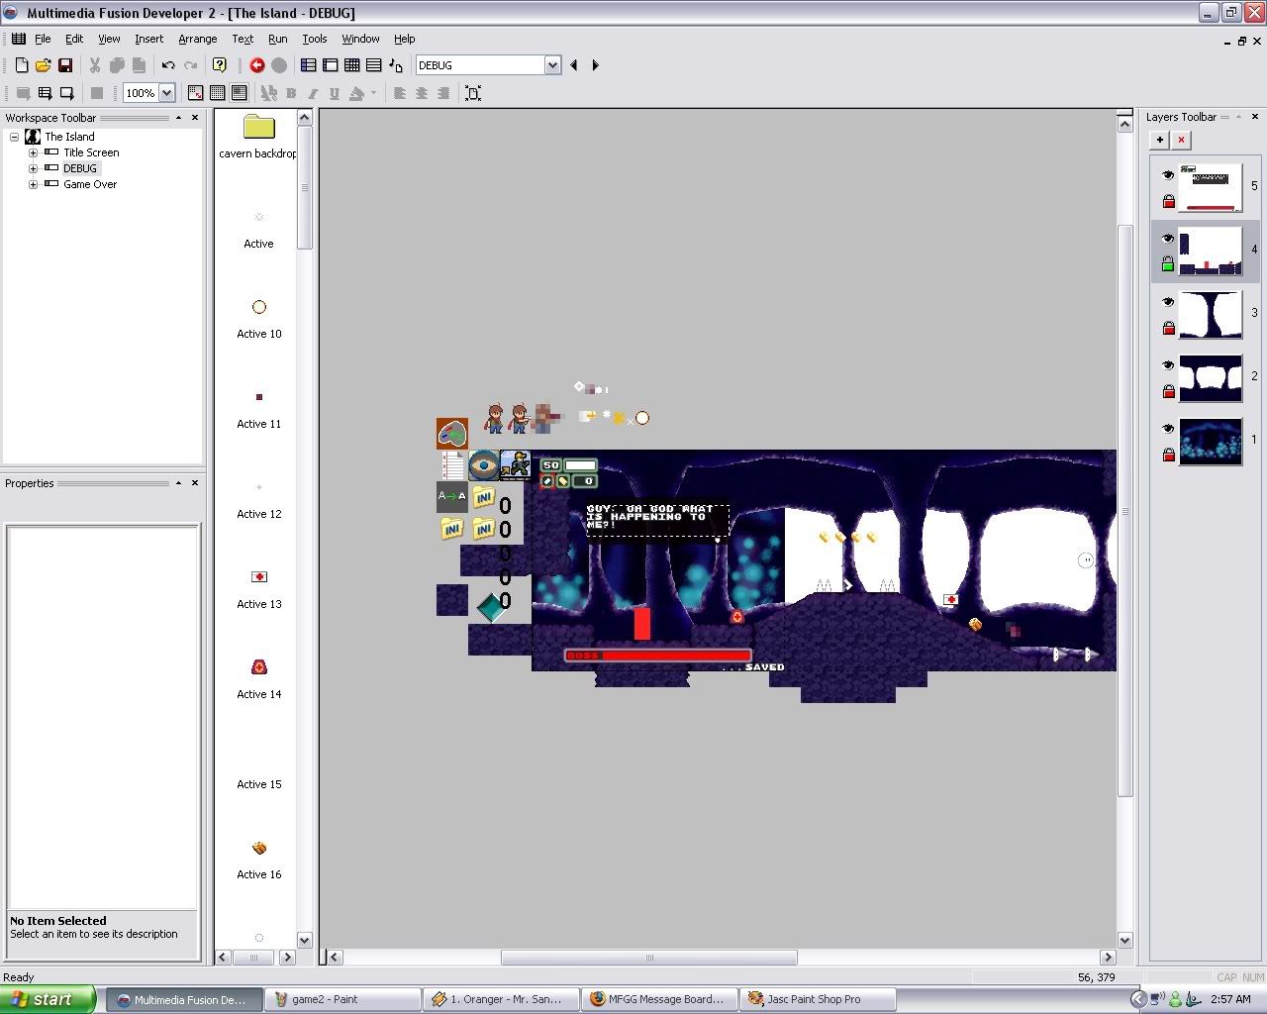The height and width of the screenshot is (1014, 1267).
Task: Delete layer using red X button
Action: 1181,140
